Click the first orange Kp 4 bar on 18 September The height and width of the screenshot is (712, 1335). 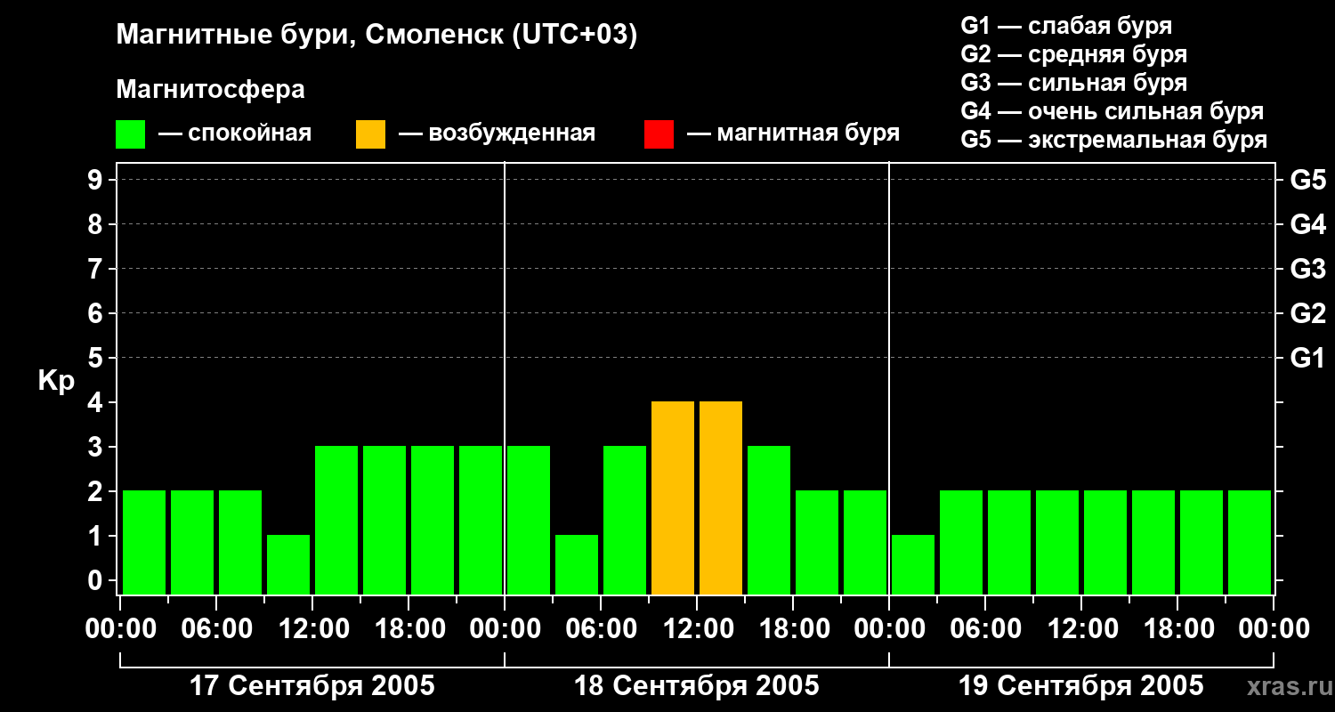[x=673, y=498]
